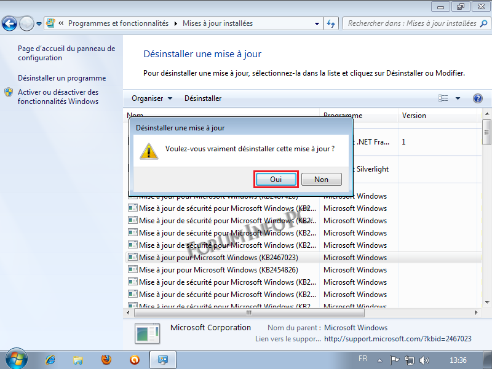Image resolution: width=492 pixels, height=369 pixels.
Task: Click the vertical scrollbar up arrow
Action: 487,114
